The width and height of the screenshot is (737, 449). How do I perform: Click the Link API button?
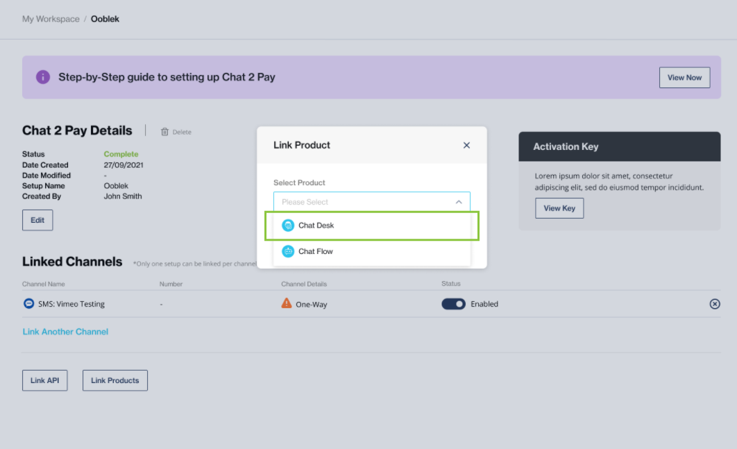pos(44,380)
